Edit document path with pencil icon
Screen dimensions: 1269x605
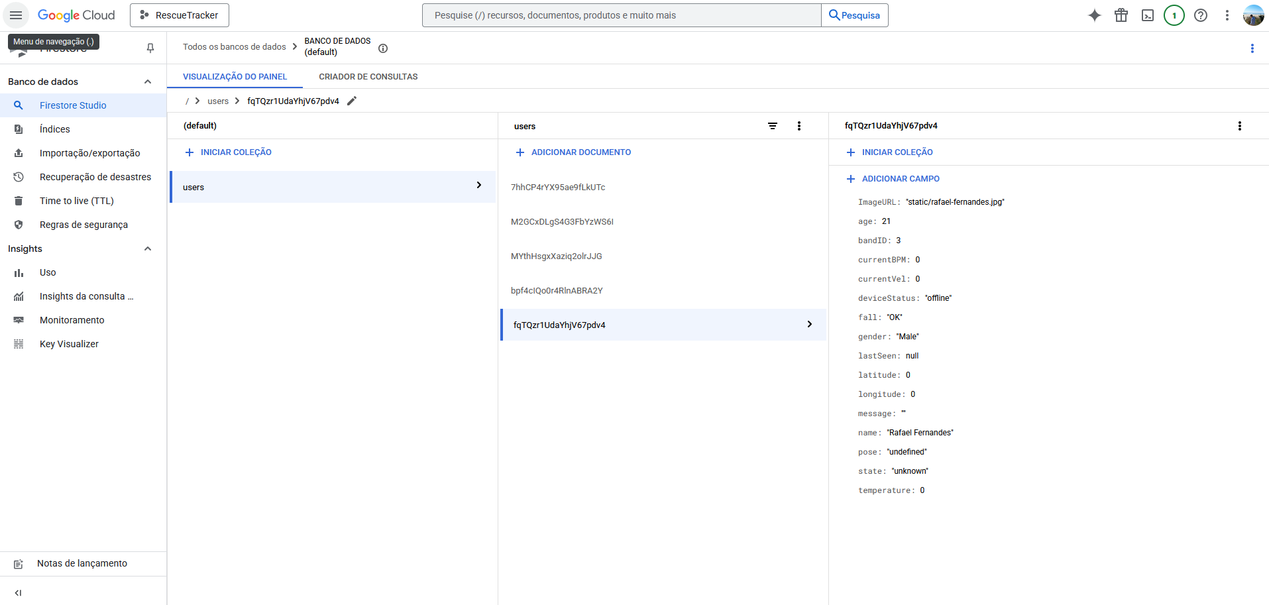click(x=352, y=101)
